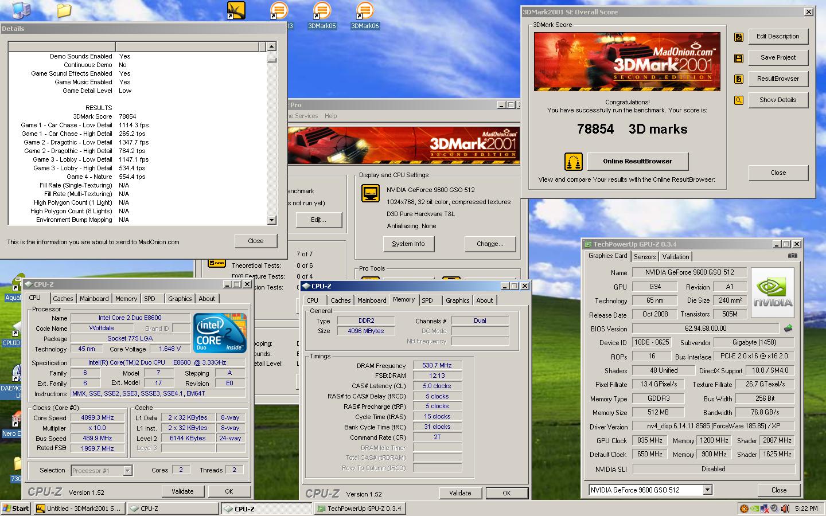826x516 pixels.
Task: Click the Save Project floppy disk icon
Action: [739, 58]
